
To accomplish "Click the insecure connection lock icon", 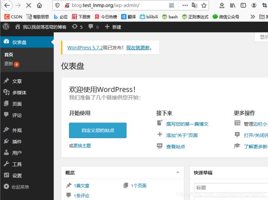I will tap(67, 5).
